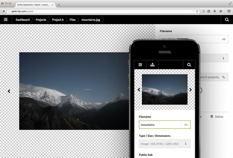233x158 pixels.
Task: Open URL bar history dropdown arrow
Action: [x=193, y=11]
